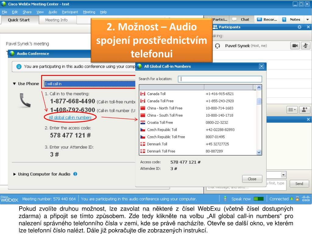Screen dimensions: 312x234
Task: Open the Meeting menu
Action: (89, 12)
